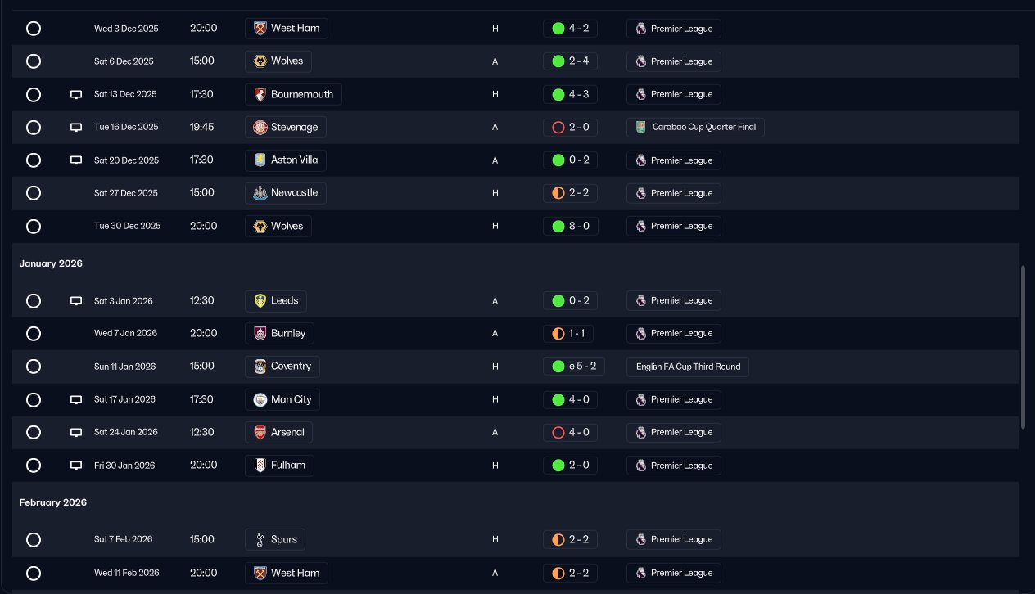Click the Burnley team name button
This screenshot has width=1035, height=594.
(280, 333)
